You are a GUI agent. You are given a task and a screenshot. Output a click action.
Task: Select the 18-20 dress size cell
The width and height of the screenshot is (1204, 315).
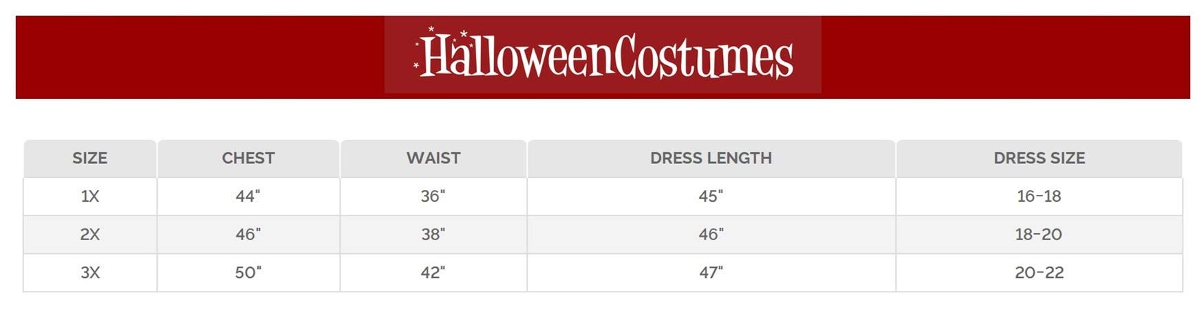tap(1039, 235)
